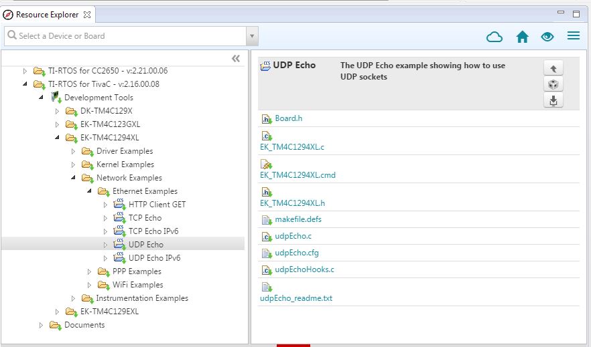
Task: Collapse the Network Examples folder
Action: pos(74,178)
